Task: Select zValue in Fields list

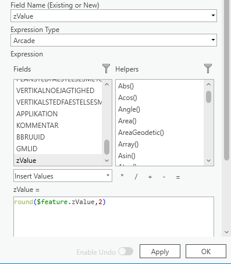Action: 58,160
